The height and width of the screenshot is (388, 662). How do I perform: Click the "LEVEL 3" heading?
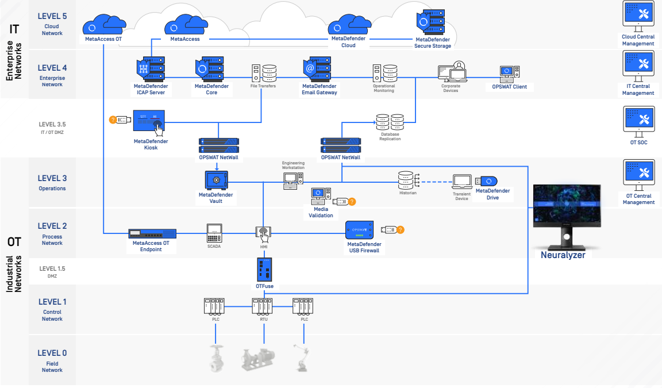click(52, 178)
